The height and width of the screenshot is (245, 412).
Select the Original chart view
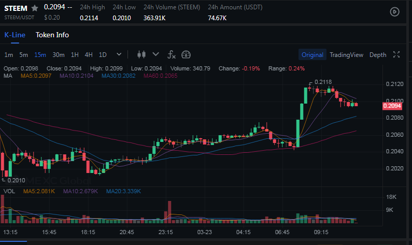[x=312, y=54]
